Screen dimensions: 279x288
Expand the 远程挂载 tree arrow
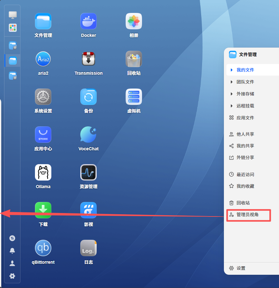pos(231,106)
